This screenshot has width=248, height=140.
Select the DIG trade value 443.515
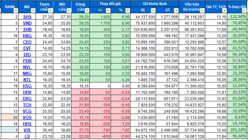click(167, 54)
